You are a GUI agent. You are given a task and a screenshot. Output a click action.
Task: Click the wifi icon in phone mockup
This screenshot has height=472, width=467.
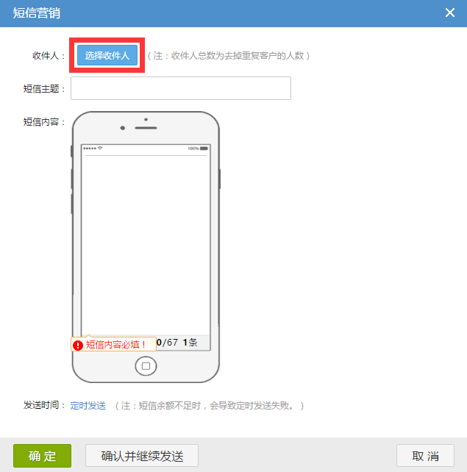click(100, 148)
